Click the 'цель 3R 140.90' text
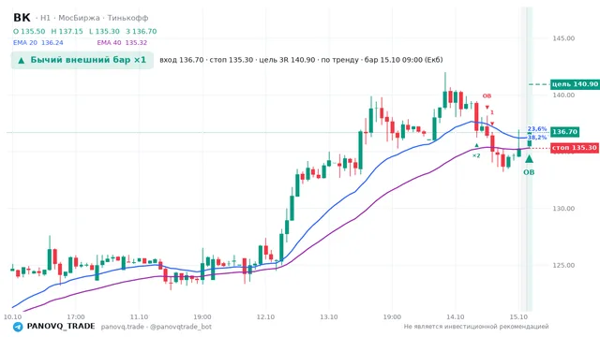Image resolution: width=600 pixels, height=337 pixels. tap(287, 60)
